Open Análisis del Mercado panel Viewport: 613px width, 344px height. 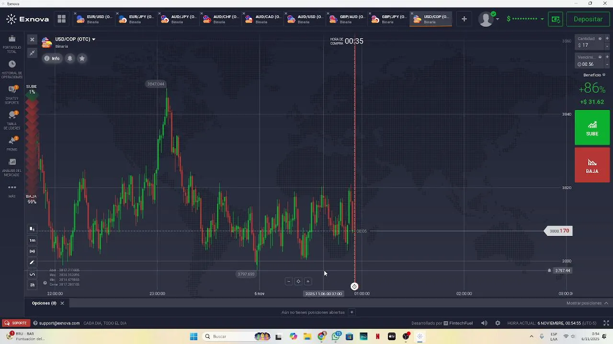(x=12, y=167)
